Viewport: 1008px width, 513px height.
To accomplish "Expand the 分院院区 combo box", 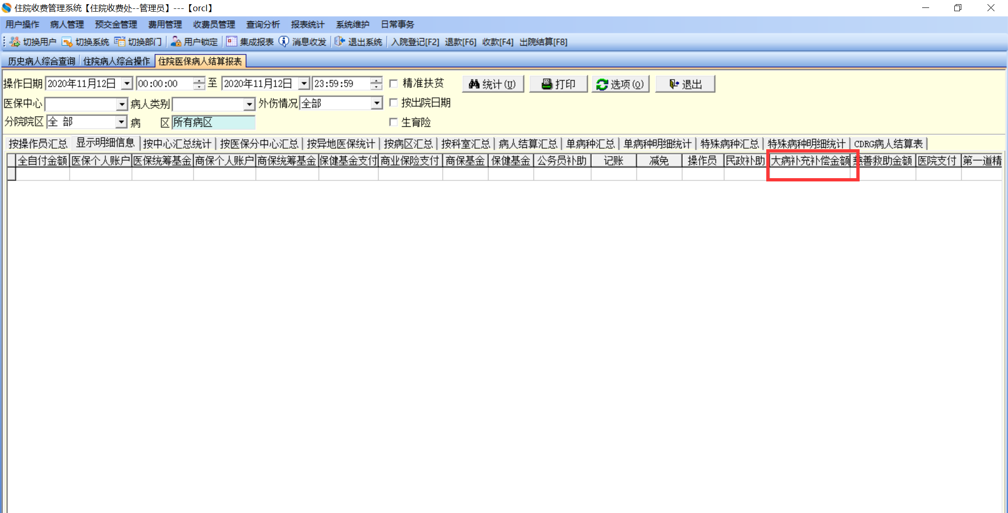I will coord(121,122).
